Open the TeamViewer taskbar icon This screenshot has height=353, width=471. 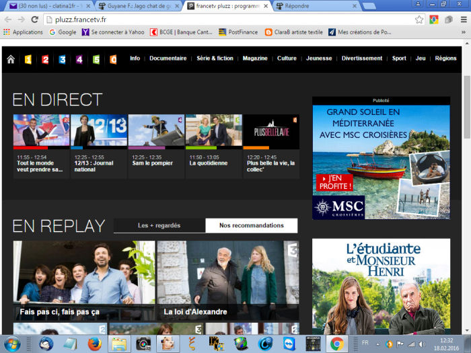point(289,344)
